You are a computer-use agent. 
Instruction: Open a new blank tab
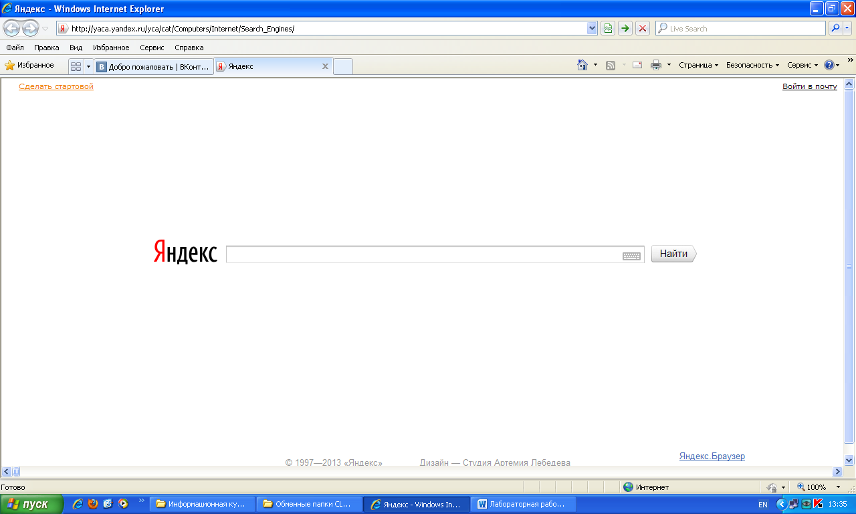(342, 66)
